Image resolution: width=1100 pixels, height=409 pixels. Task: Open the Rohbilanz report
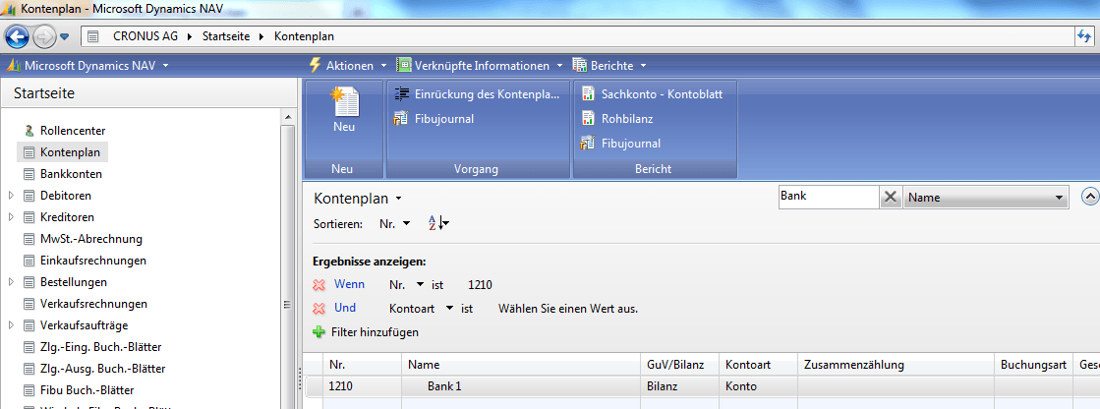coord(617,119)
